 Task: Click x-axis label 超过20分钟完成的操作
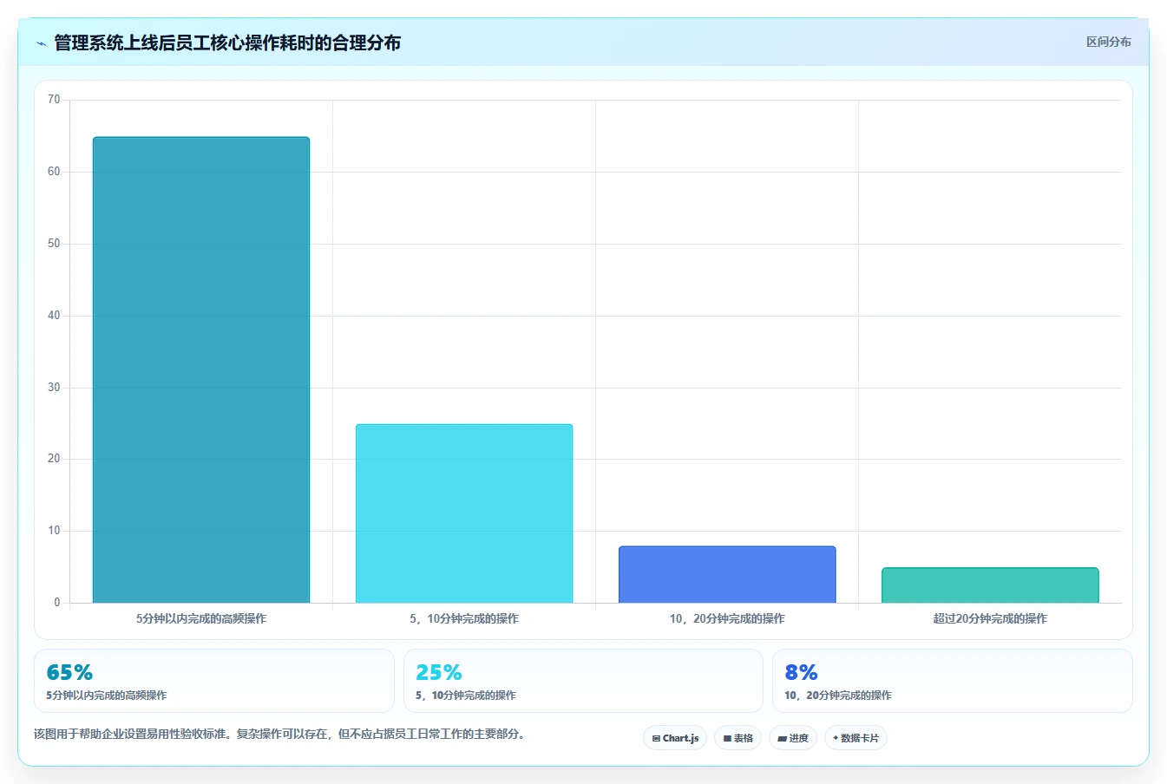coord(990,618)
